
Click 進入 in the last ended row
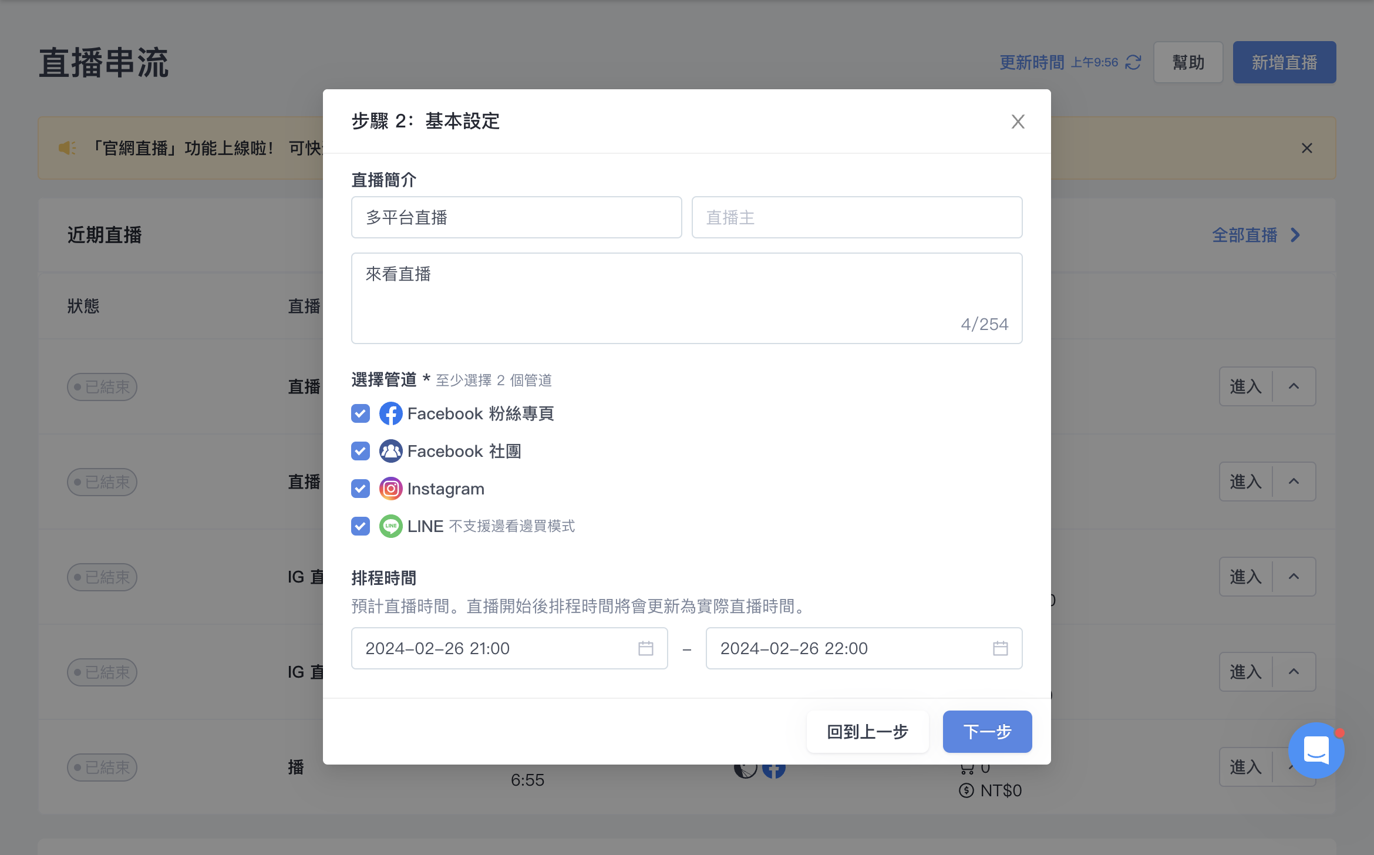point(1245,767)
